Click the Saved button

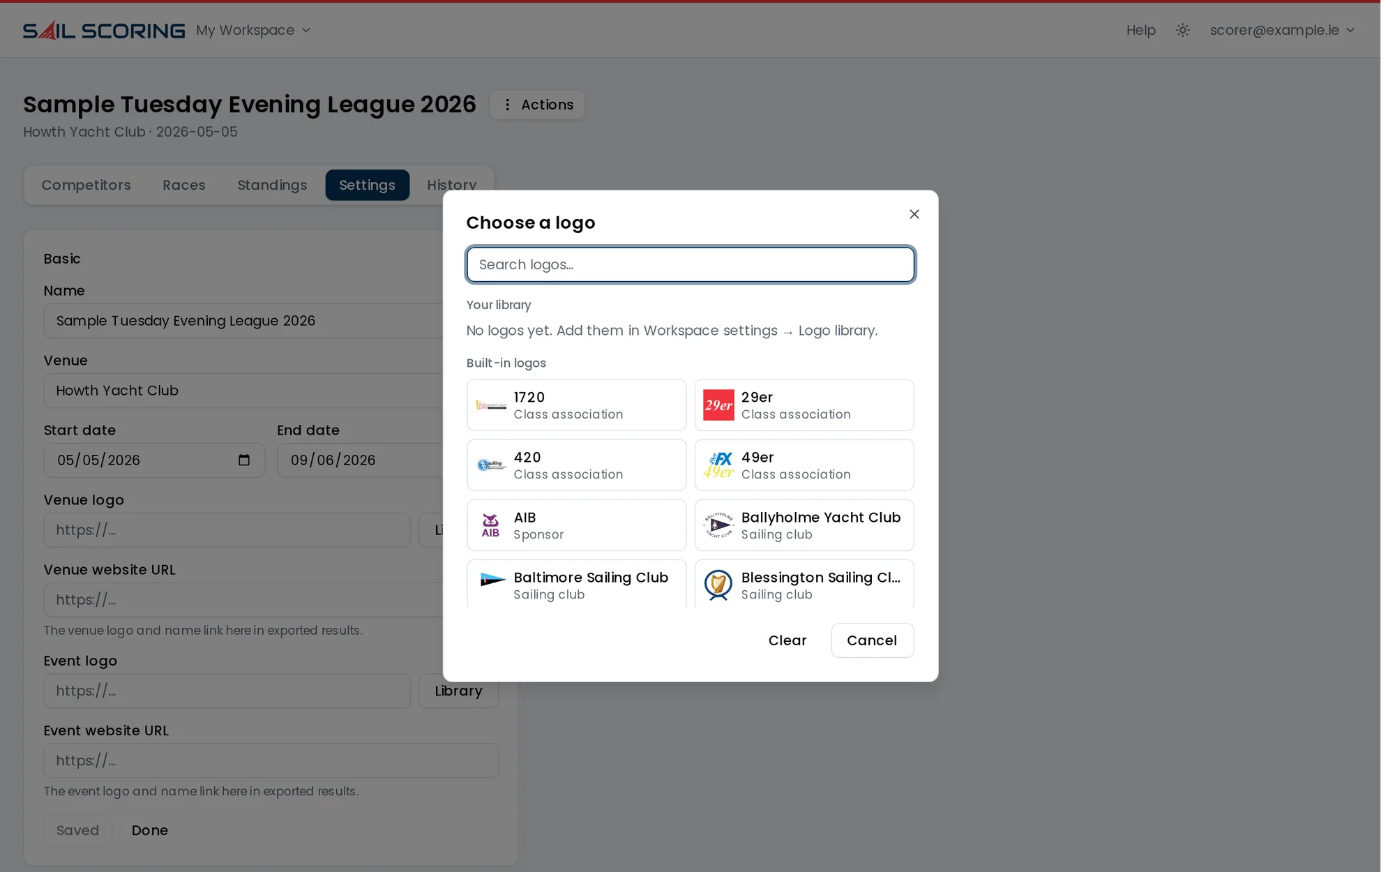pyautogui.click(x=77, y=830)
